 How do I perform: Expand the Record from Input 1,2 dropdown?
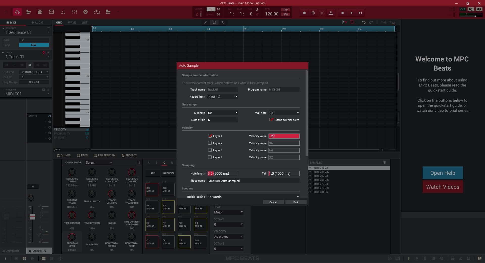pos(223,97)
